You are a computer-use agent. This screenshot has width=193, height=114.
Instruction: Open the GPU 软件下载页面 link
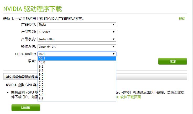128,97
